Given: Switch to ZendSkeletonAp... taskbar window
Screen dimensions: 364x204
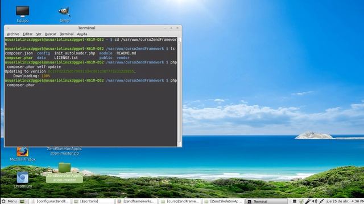Looking at the screenshot, I should point(224,201).
